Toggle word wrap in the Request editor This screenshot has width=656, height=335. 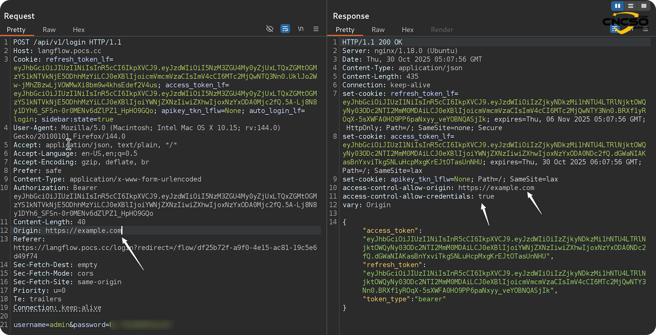285,29
